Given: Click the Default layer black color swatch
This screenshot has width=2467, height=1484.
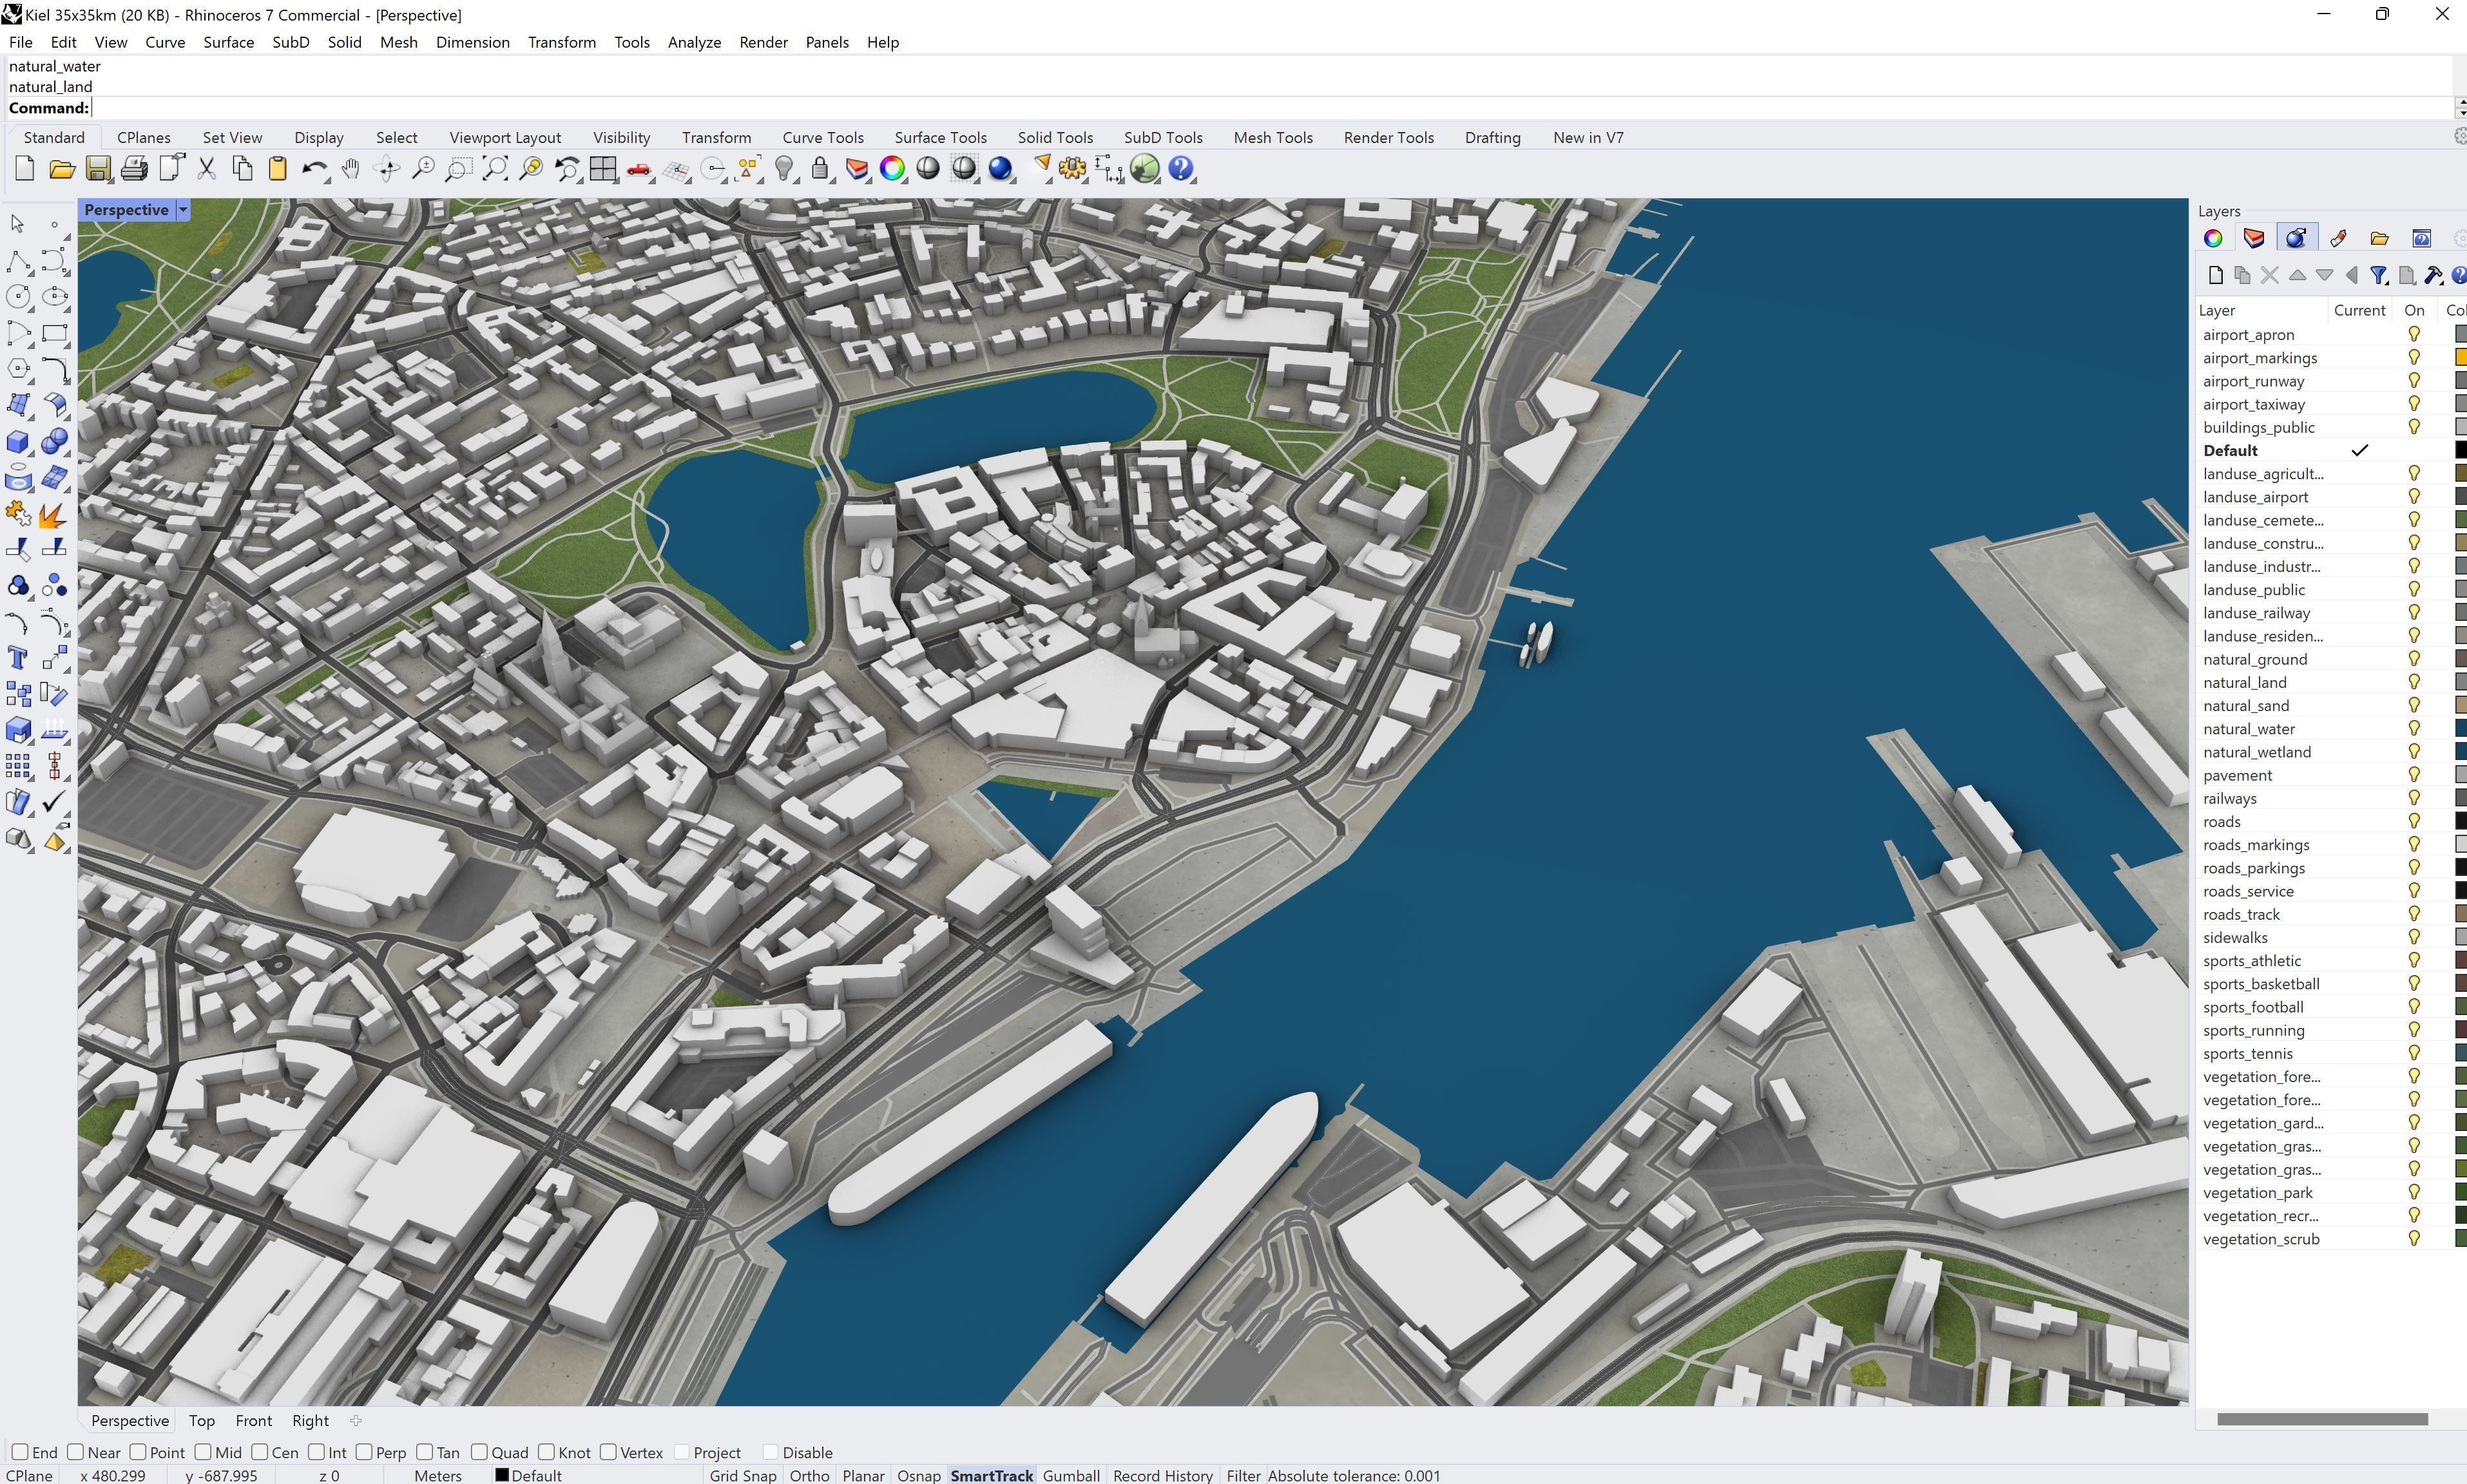Looking at the screenshot, I should click(2461, 450).
